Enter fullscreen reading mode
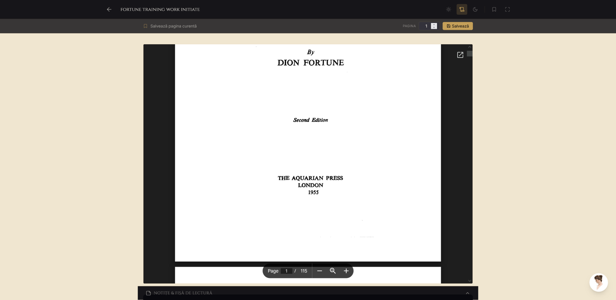This screenshot has width=616, height=300. click(x=507, y=9)
